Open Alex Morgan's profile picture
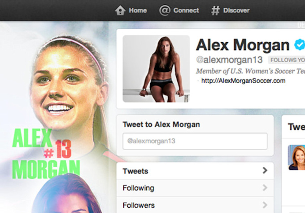Viewport: 305px width, 213px height. 156,69
